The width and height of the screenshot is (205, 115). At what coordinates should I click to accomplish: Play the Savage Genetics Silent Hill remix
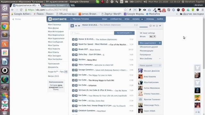tap(73, 70)
